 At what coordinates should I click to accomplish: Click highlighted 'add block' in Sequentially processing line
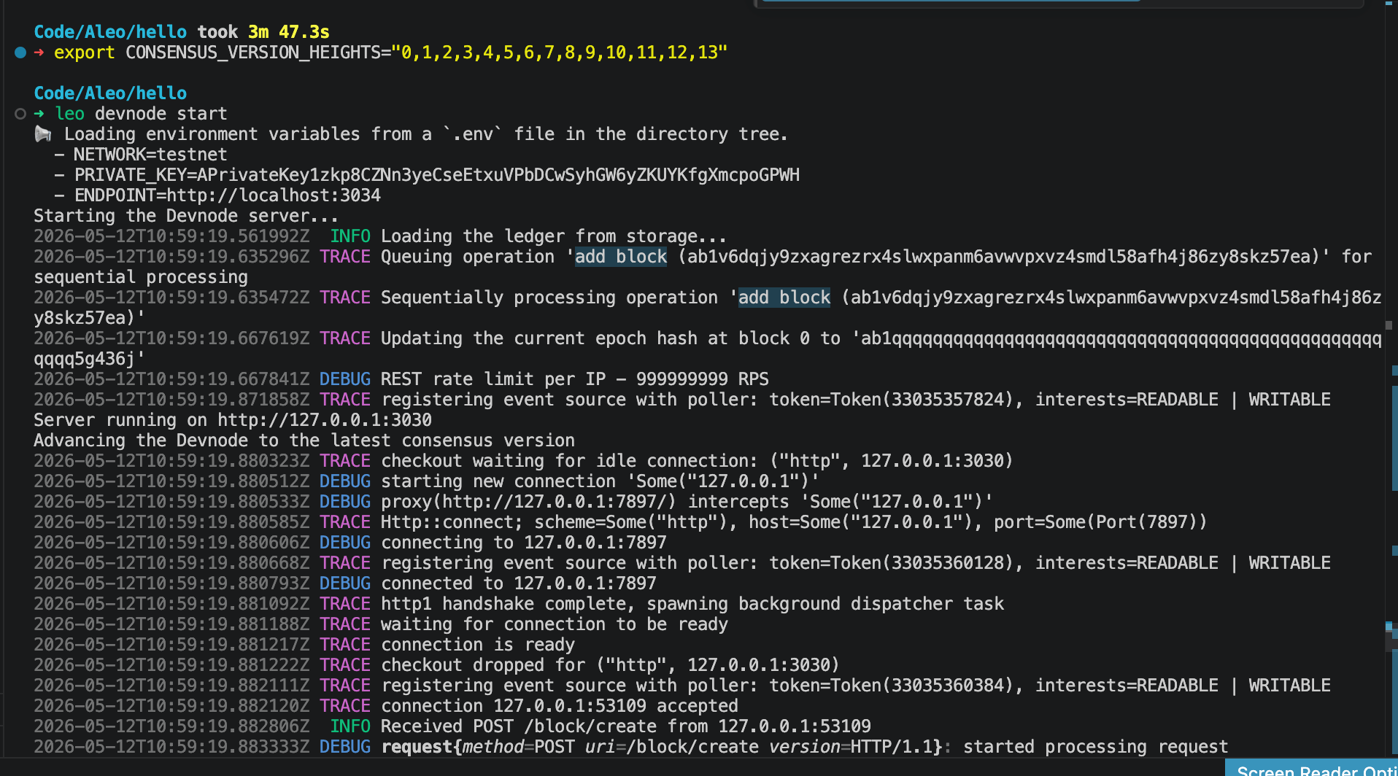[x=784, y=298]
